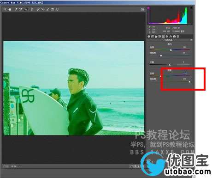Select the Targeted Adjustment tool
This screenshot has width=212, height=178.
(x=26, y=9)
